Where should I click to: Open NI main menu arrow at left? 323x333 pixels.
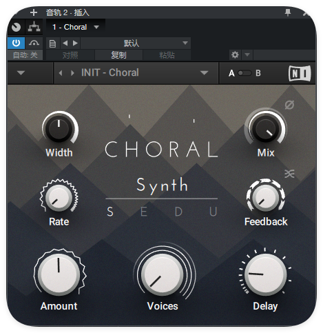click(21, 73)
